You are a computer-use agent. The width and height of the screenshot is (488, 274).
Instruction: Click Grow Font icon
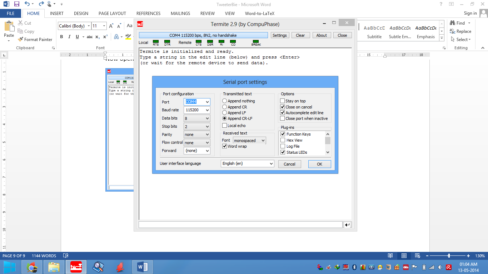[x=111, y=26]
